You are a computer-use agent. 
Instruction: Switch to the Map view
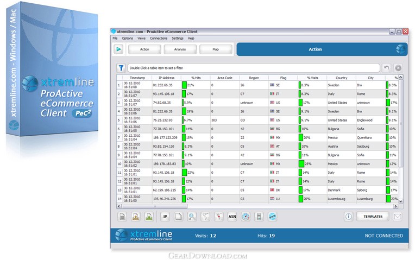pos(216,49)
